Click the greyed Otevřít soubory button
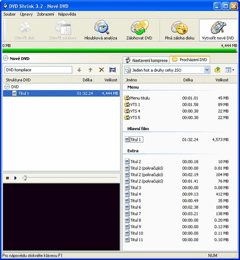The height and width of the screenshot is (260, 240). pyautogui.click(x=63, y=31)
